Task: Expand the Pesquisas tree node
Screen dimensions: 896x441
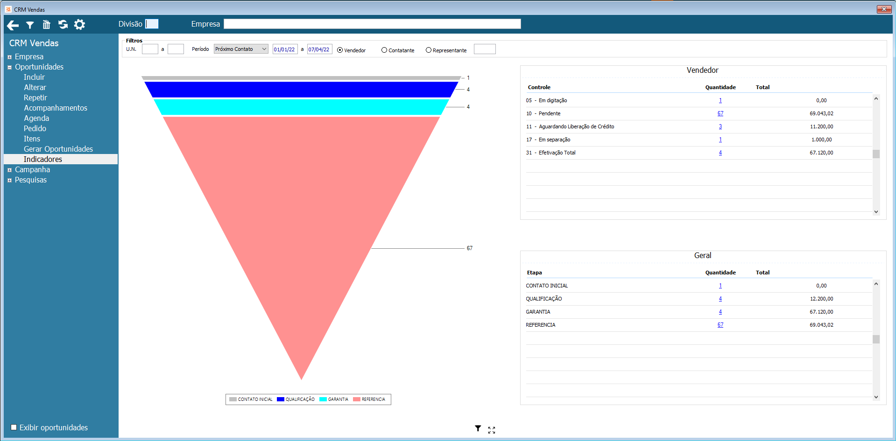Action: coord(9,180)
